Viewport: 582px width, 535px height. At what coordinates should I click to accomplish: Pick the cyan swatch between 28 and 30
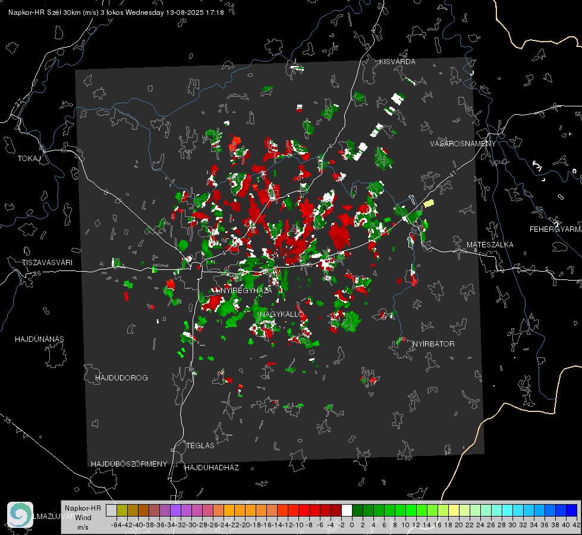click(508, 510)
